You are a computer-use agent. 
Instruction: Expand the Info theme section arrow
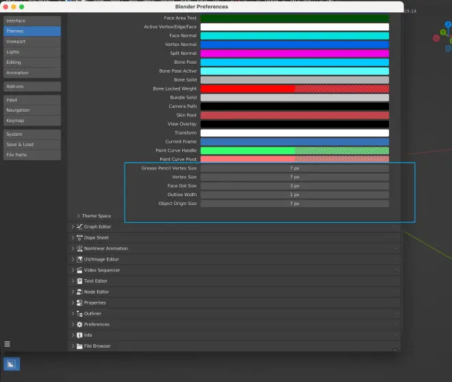pos(73,335)
